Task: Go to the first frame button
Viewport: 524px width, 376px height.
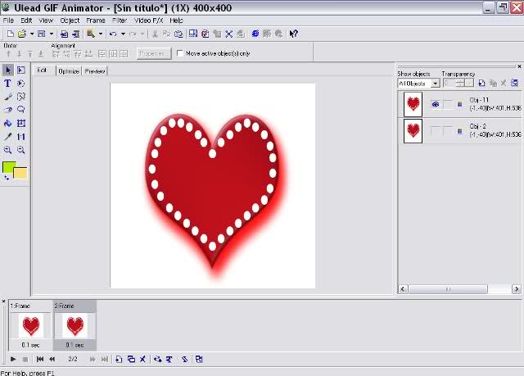Action: click(x=40, y=360)
